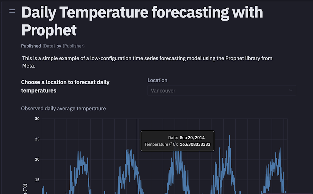Select the heading Choose a location to forecast
The height and width of the screenshot is (194, 313).
point(65,86)
